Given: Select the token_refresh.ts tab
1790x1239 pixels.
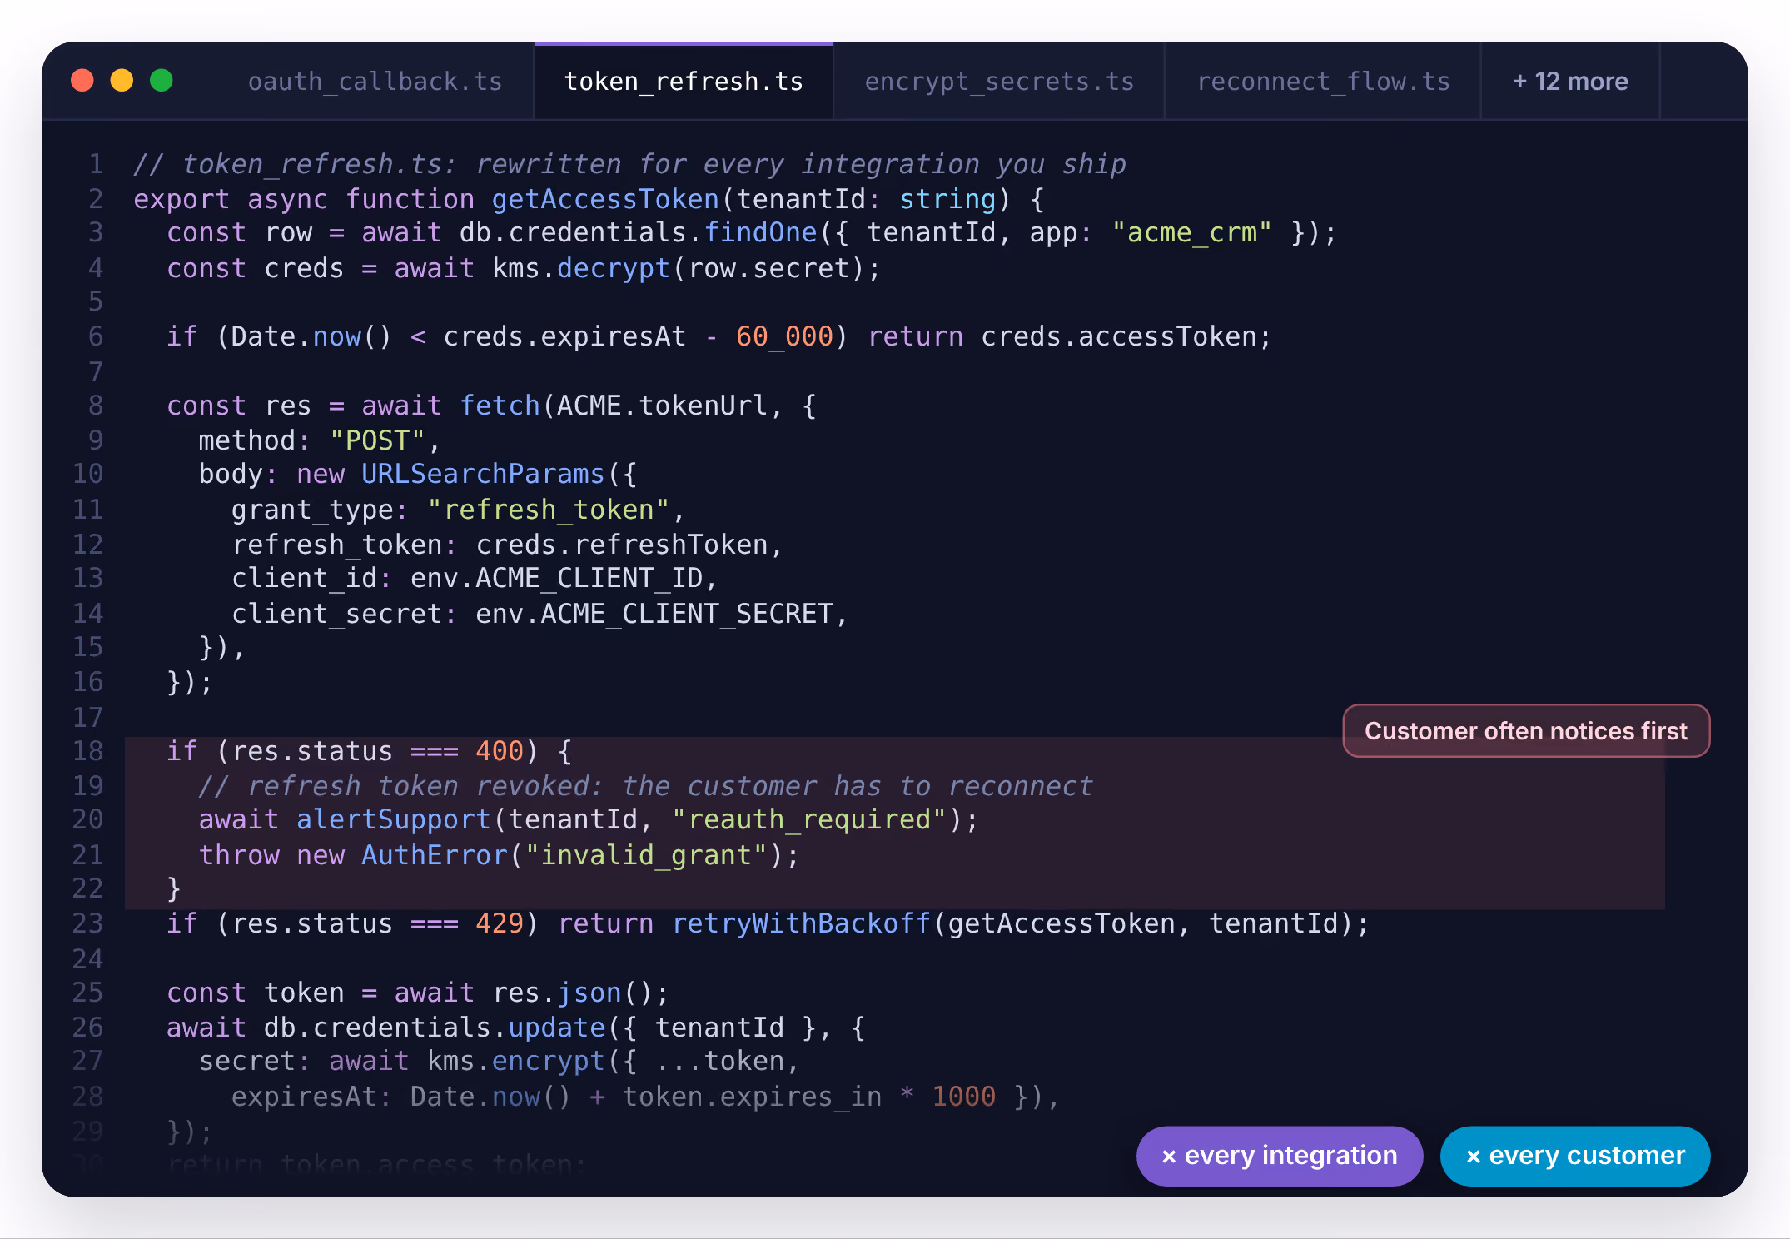Looking at the screenshot, I should point(684,82).
